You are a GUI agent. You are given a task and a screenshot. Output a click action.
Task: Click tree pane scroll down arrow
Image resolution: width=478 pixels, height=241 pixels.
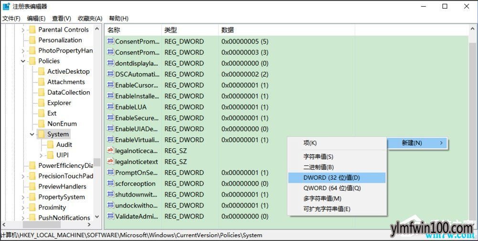[x=97, y=217]
